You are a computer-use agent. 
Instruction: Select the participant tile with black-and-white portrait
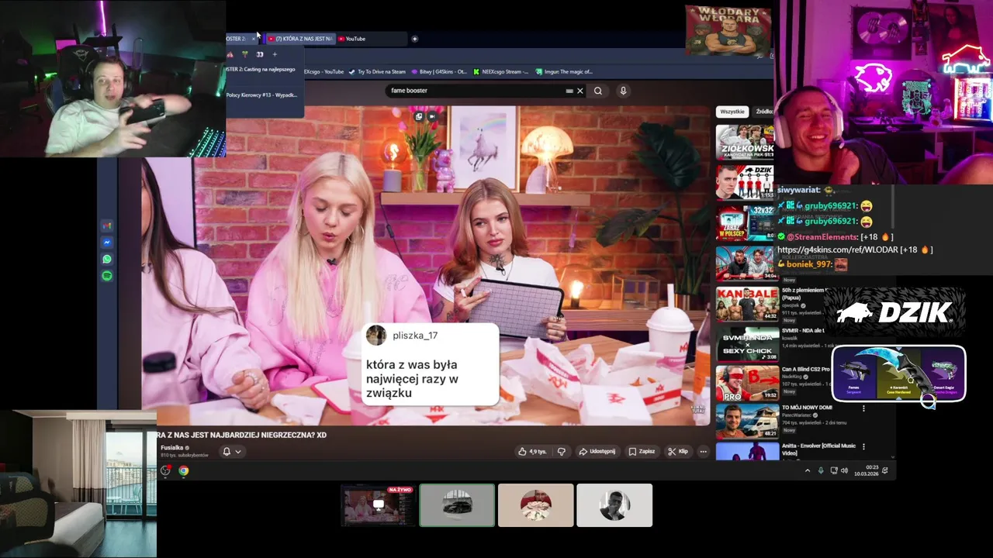click(x=614, y=505)
